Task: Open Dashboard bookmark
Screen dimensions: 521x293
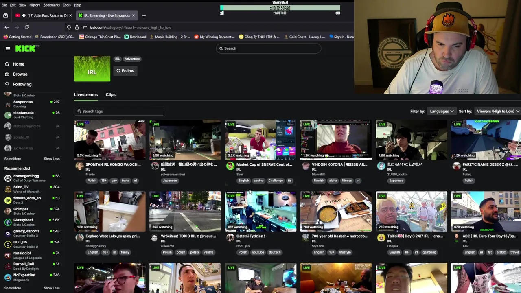Action: (135, 37)
